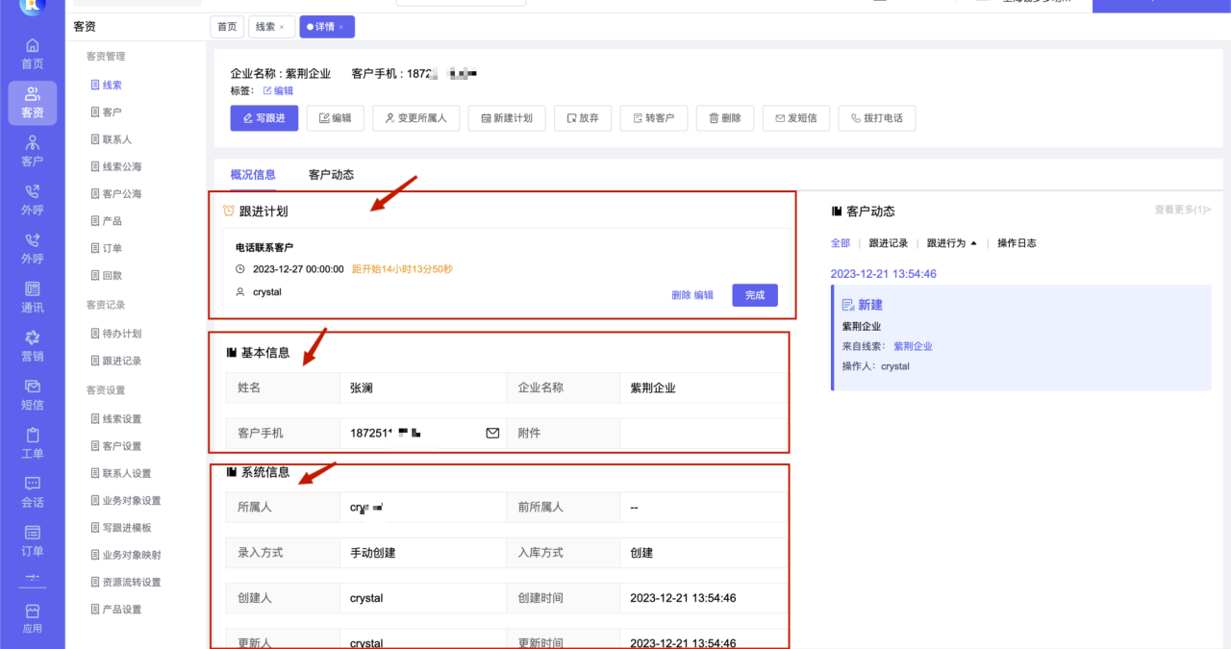Open 资源流转设置 menu item
The height and width of the screenshot is (649, 1231).
(x=125, y=582)
